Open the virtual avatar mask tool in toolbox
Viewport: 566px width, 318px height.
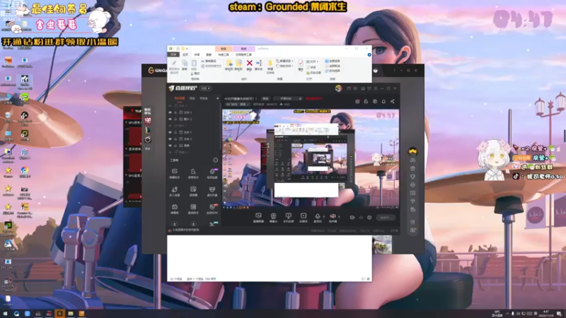tap(212, 189)
